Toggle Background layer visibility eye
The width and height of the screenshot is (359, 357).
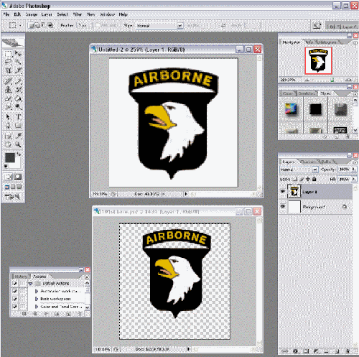283,206
